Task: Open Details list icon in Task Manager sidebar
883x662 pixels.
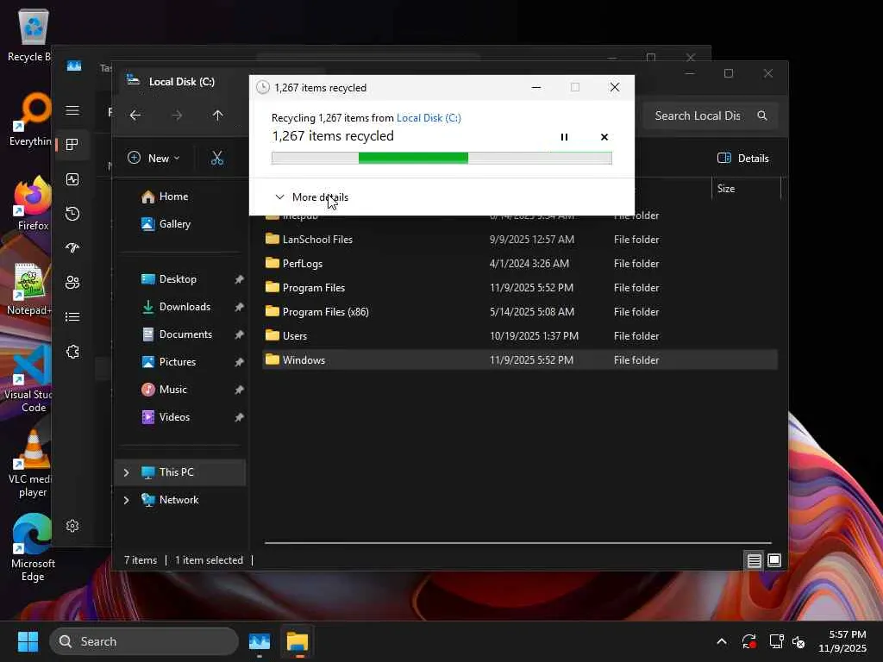Action: tap(72, 317)
